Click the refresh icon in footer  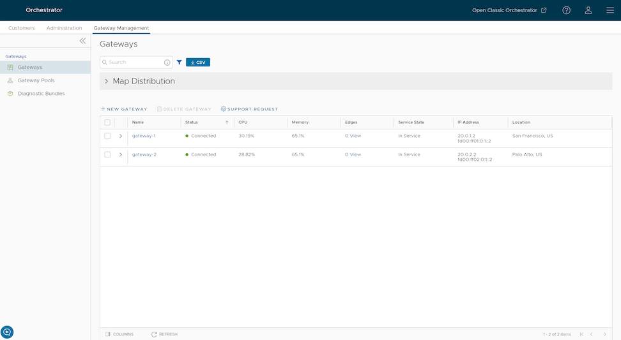(x=155, y=334)
